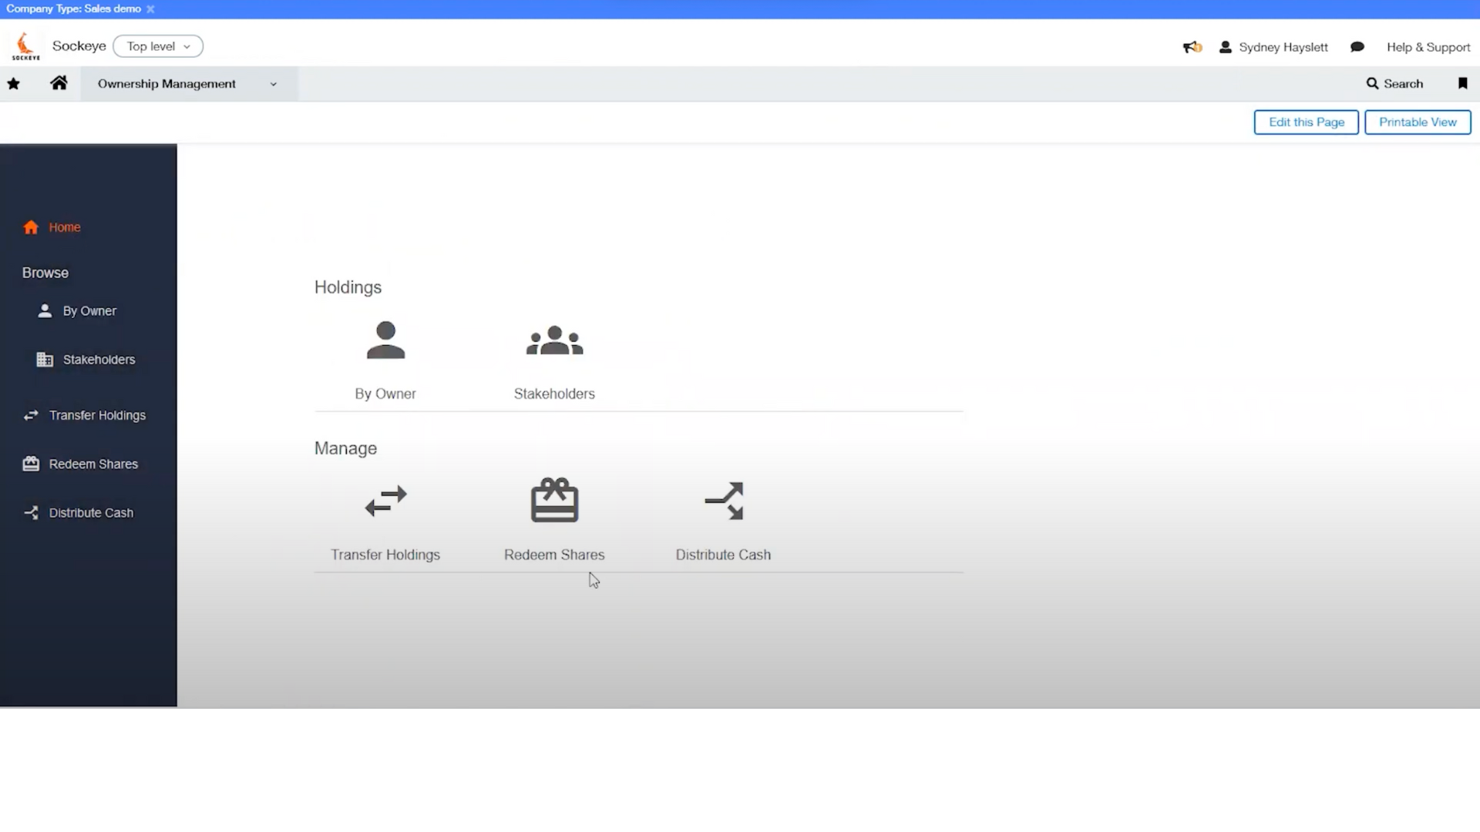Expand the Top level company dropdown
The height and width of the screenshot is (832, 1480).
[156, 45]
